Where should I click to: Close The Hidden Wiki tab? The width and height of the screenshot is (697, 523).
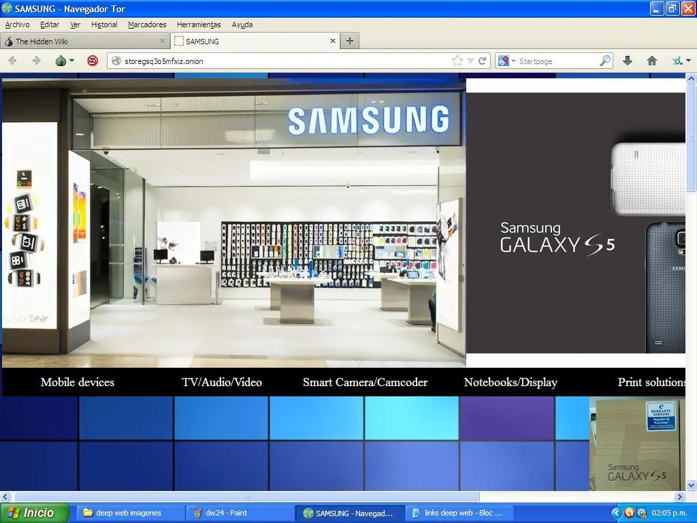click(162, 41)
